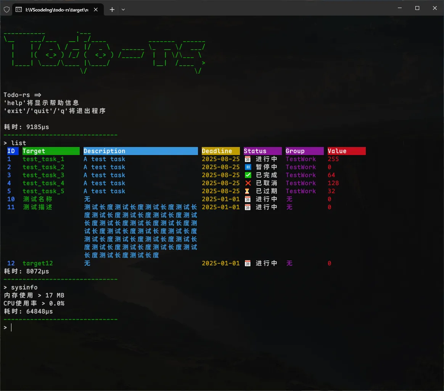Click the '耗时: 8072μs' line
Image resolution: width=444 pixels, height=391 pixels.
point(26,271)
